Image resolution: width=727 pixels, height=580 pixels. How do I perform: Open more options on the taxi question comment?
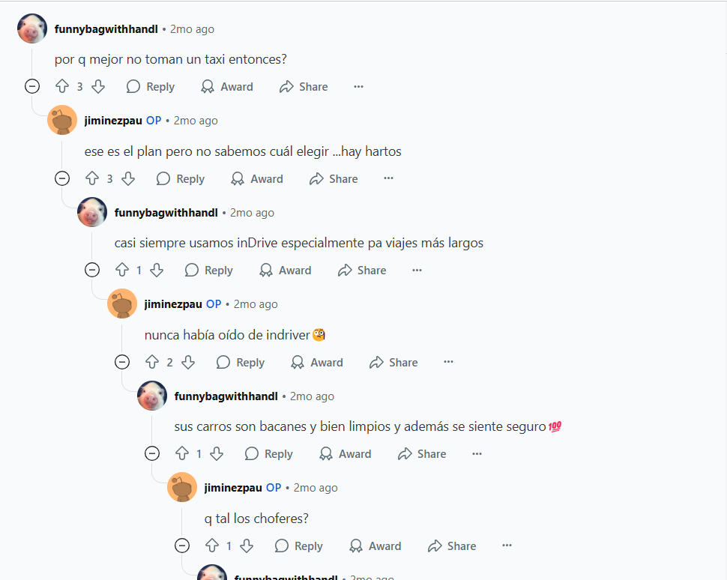point(358,87)
